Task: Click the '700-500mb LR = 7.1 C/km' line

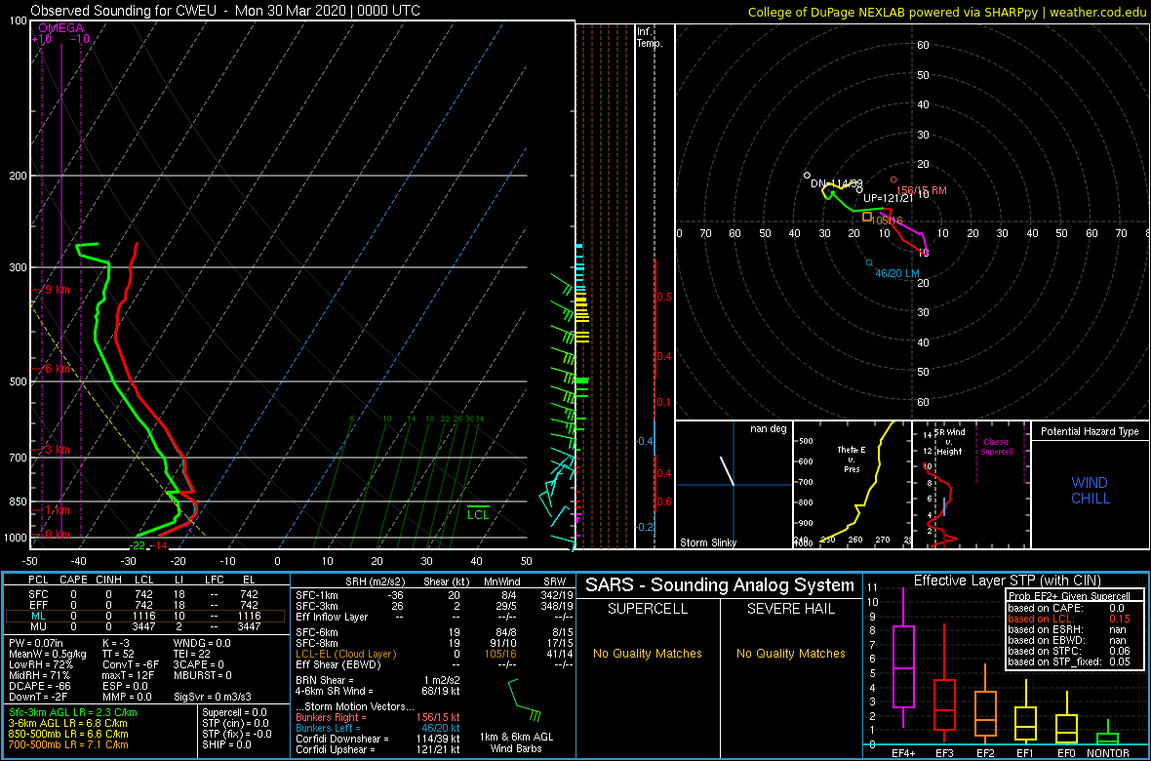Action: pyautogui.click(x=68, y=743)
